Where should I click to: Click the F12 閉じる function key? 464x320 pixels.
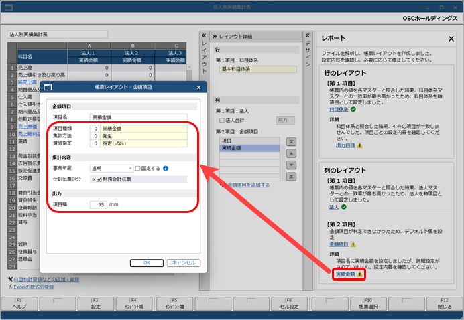pos(445,304)
